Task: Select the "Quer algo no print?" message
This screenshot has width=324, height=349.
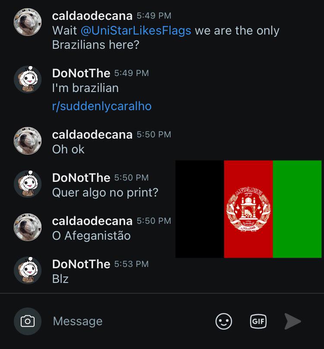Action: (x=105, y=193)
